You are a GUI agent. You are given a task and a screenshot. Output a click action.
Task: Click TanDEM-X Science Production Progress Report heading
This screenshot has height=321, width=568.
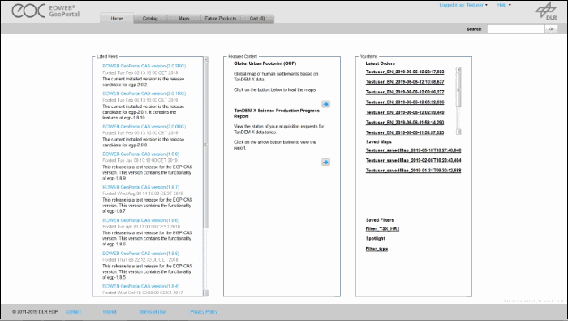click(277, 114)
